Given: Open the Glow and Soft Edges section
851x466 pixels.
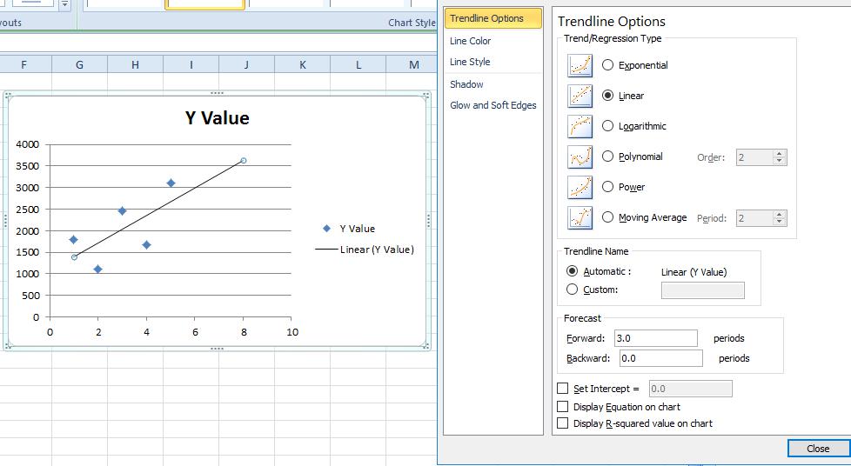Looking at the screenshot, I should coord(493,105).
